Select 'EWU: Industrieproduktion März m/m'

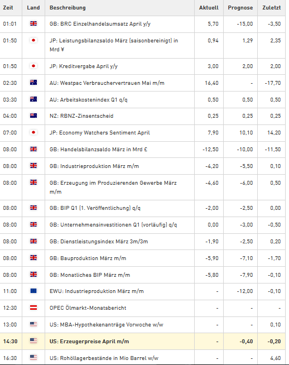click(97, 291)
